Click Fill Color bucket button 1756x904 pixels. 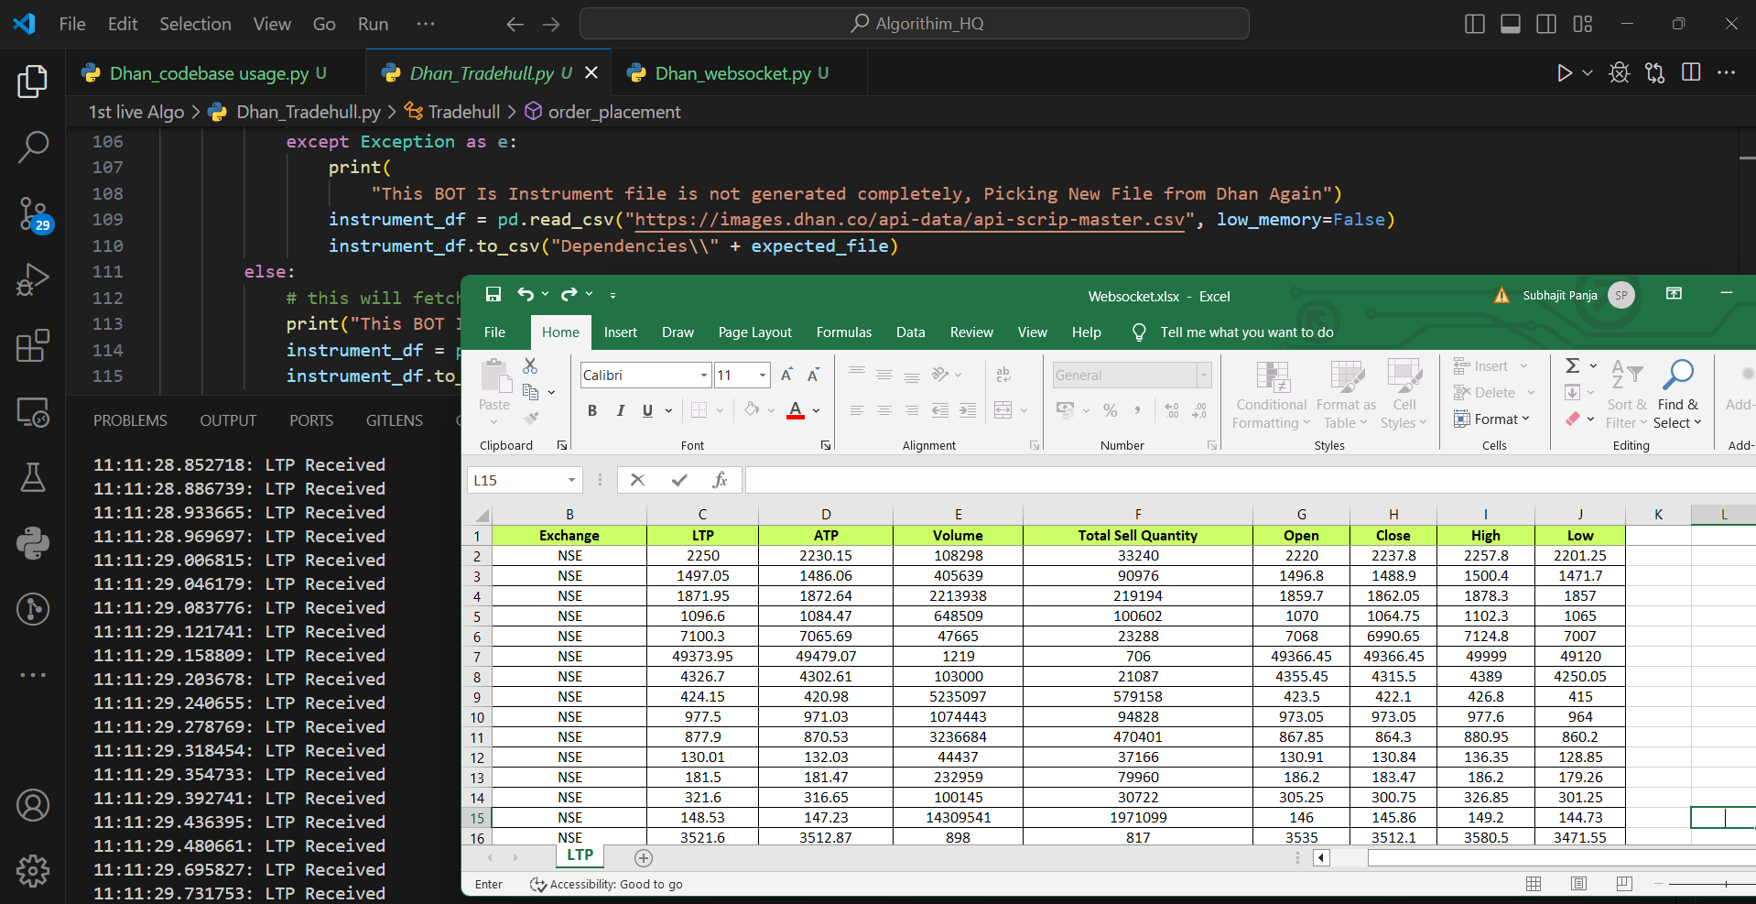pyautogui.click(x=752, y=409)
